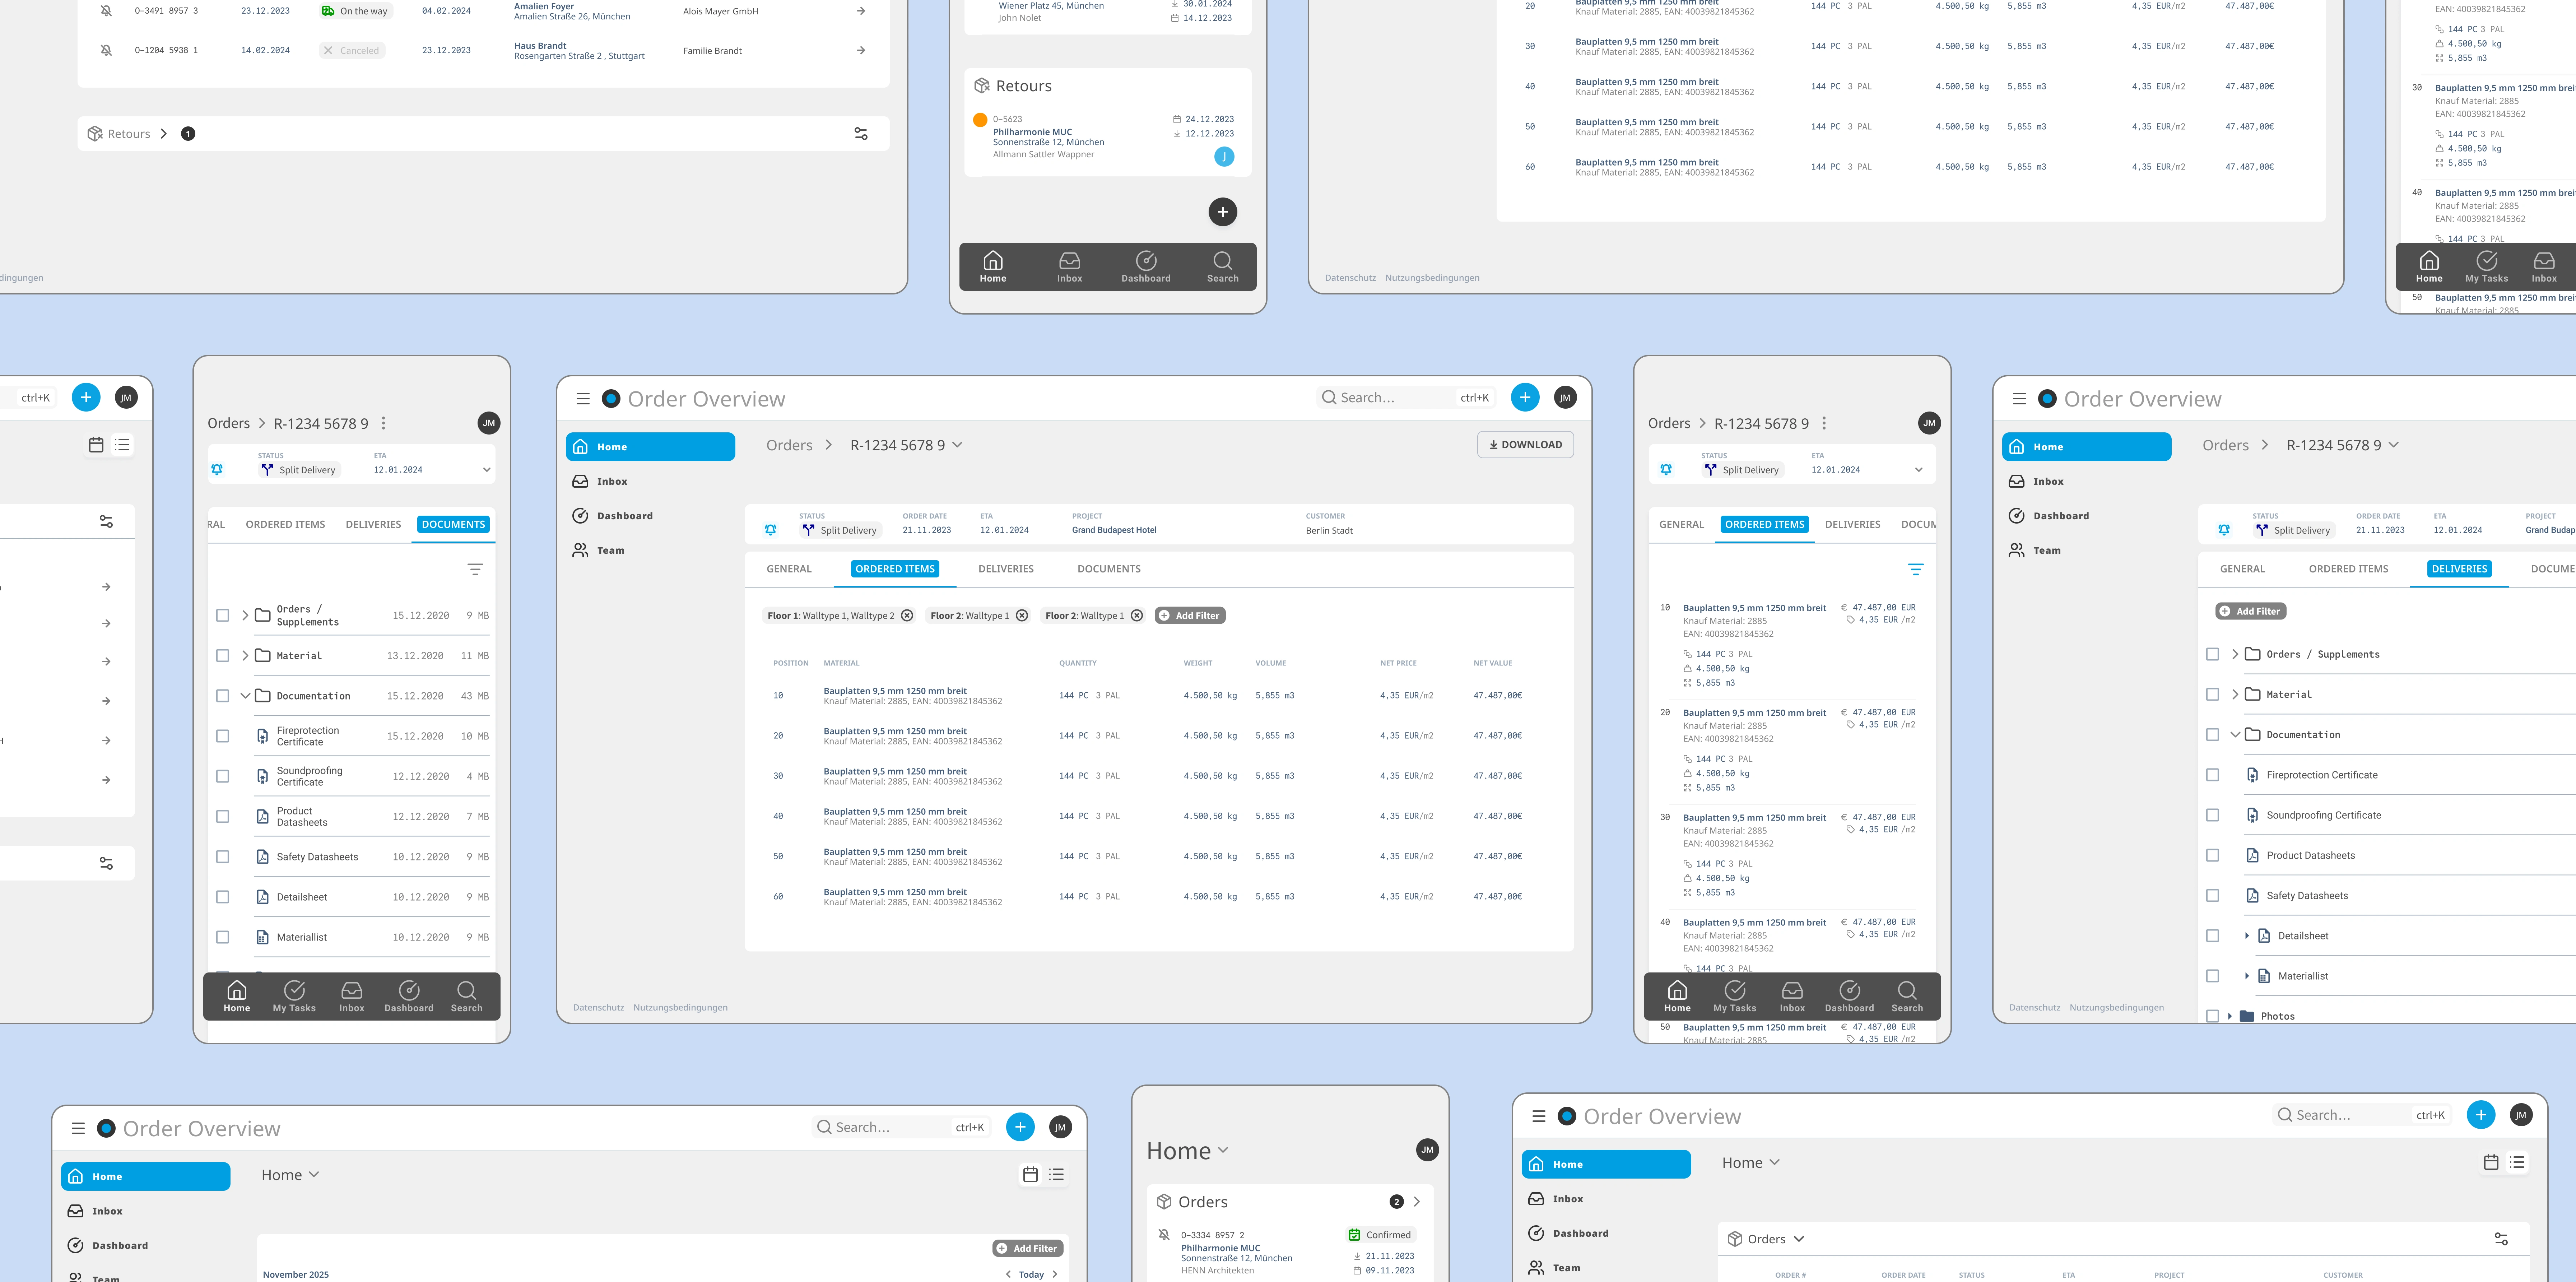Viewport: 2576px width, 1282px height.
Task: Click the On the way status badge
Action: point(355,11)
